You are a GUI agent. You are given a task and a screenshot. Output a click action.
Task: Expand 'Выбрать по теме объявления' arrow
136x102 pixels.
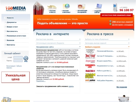[129, 39]
